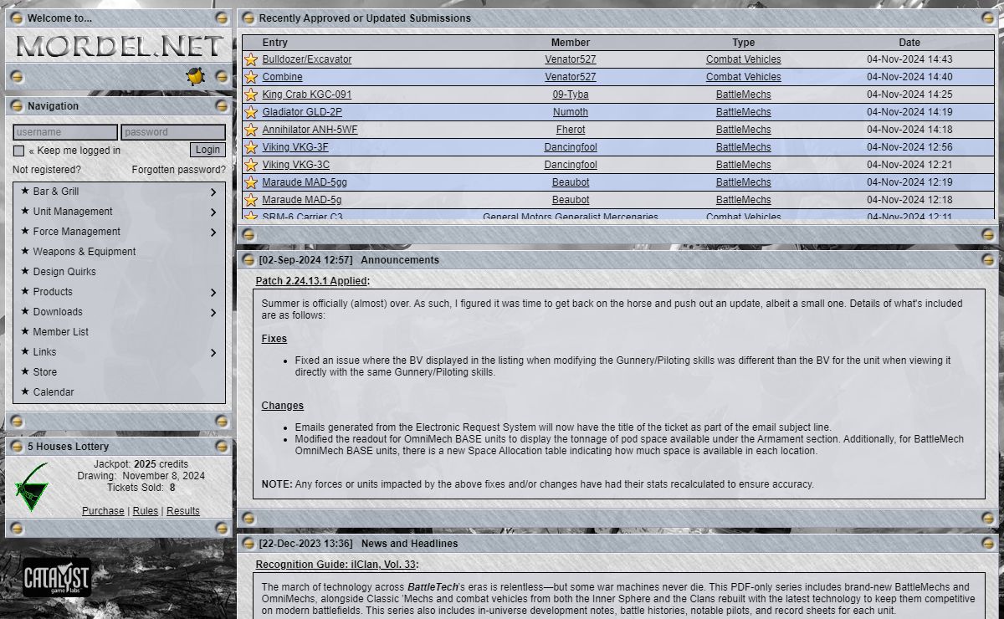Click the star icon beside Combine entry

(250, 77)
